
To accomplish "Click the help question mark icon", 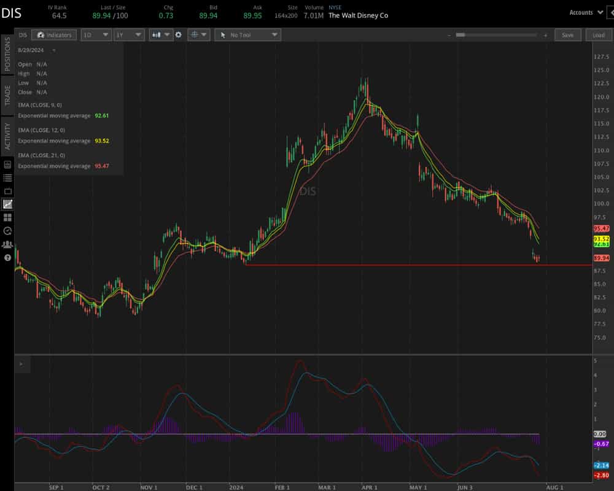I will coord(7,258).
